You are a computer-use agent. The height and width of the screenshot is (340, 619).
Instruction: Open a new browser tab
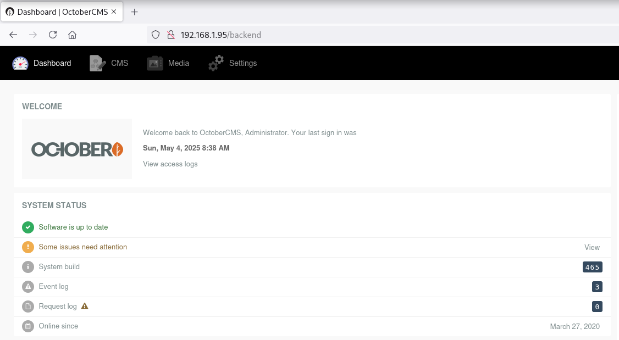click(x=135, y=12)
